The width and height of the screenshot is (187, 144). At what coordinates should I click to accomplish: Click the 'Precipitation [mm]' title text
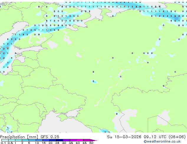click(x=19, y=137)
